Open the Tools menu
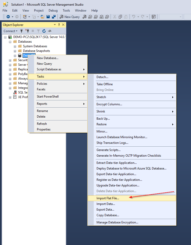191x245 pixels. pyautogui.click(x=66, y=11)
